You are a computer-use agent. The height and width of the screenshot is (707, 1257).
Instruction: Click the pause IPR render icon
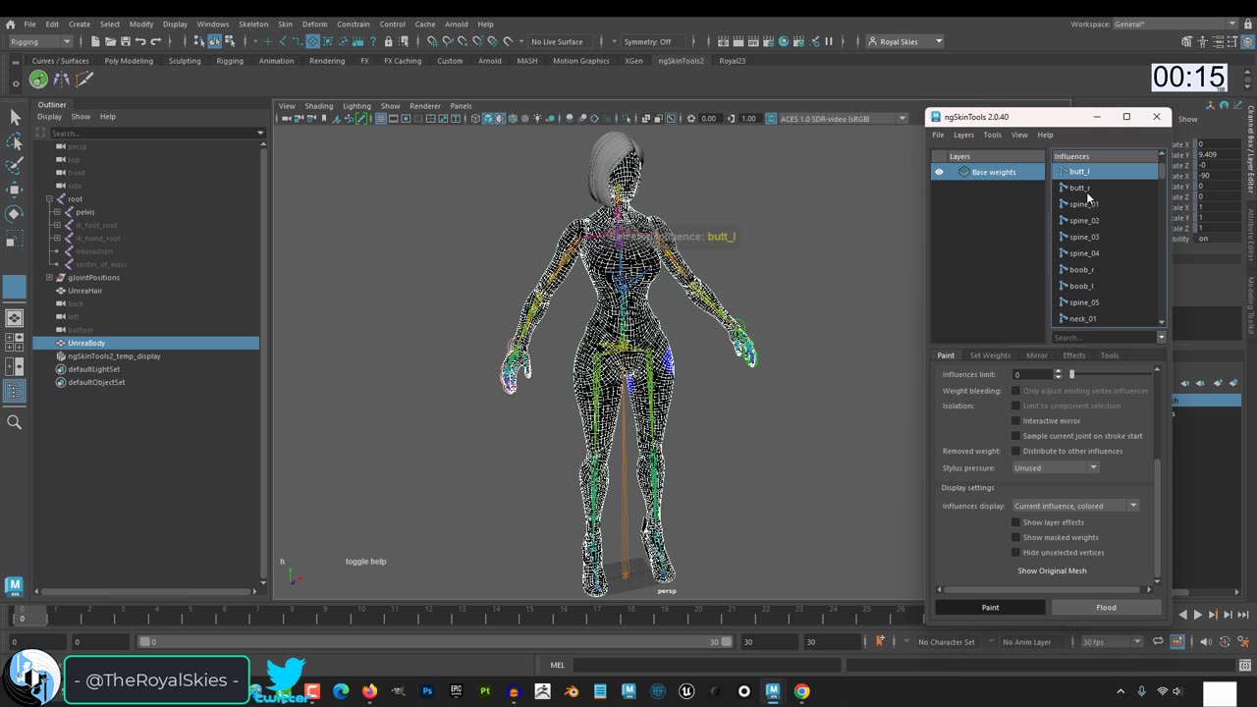coord(829,41)
